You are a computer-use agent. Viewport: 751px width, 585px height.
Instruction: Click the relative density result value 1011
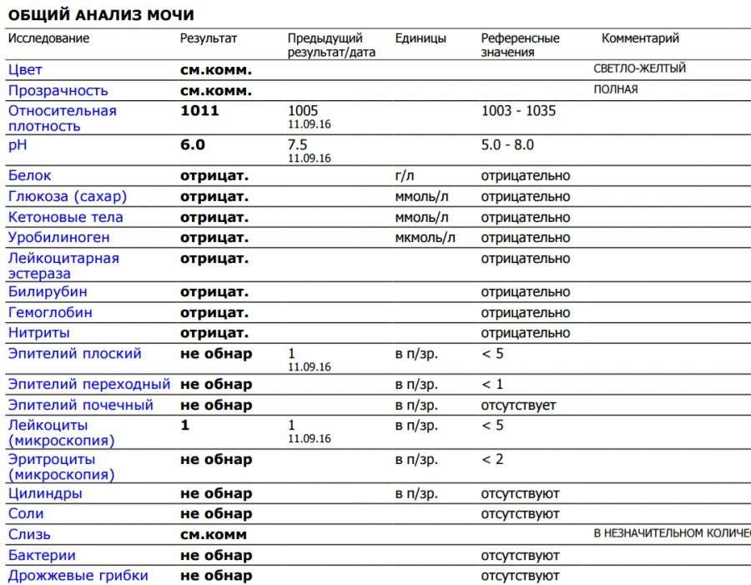(x=199, y=111)
